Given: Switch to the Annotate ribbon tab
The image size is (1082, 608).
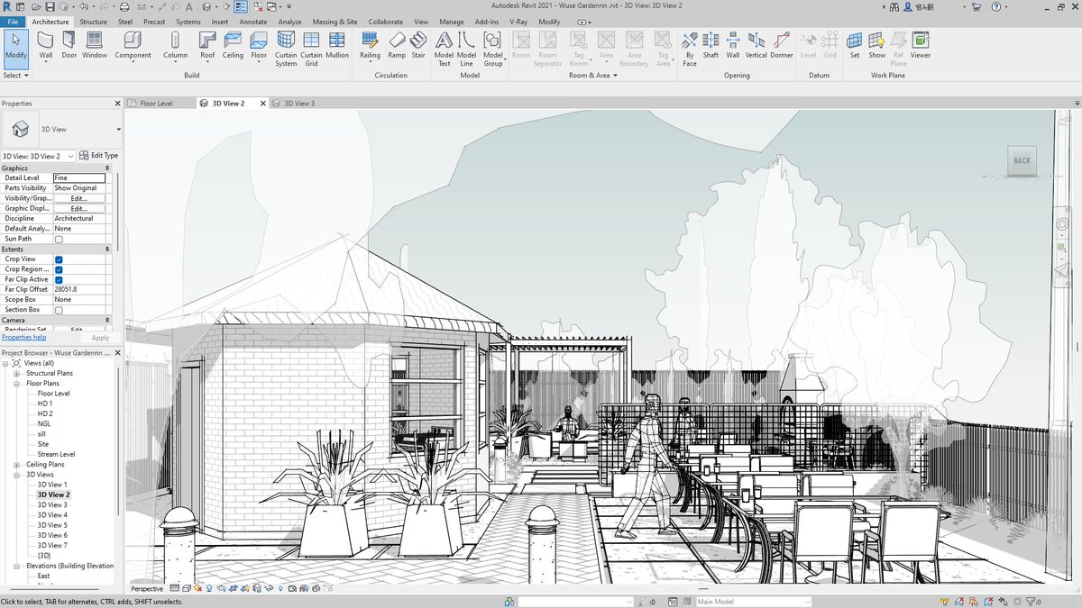Looking at the screenshot, I should point(253,21).
